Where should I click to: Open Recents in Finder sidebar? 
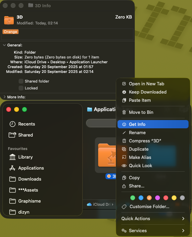point(42,124)
